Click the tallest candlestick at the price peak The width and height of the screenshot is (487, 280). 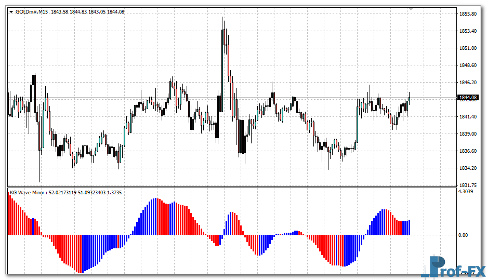point(222,52)
